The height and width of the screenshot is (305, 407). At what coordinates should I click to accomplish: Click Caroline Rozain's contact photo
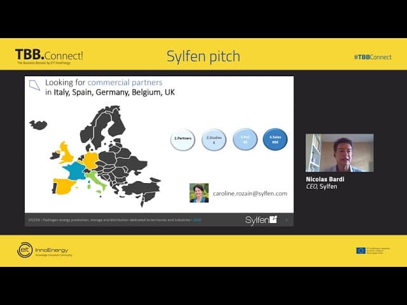tap(199, 193)
